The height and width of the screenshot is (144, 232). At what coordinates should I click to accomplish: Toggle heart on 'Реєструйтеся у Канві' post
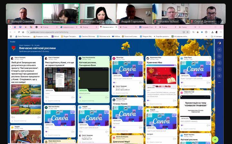point(46,97)
